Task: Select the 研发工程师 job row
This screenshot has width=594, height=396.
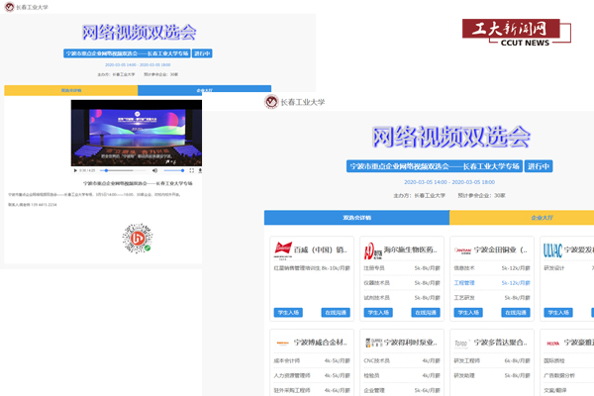Action: click(x=492, y=360)
